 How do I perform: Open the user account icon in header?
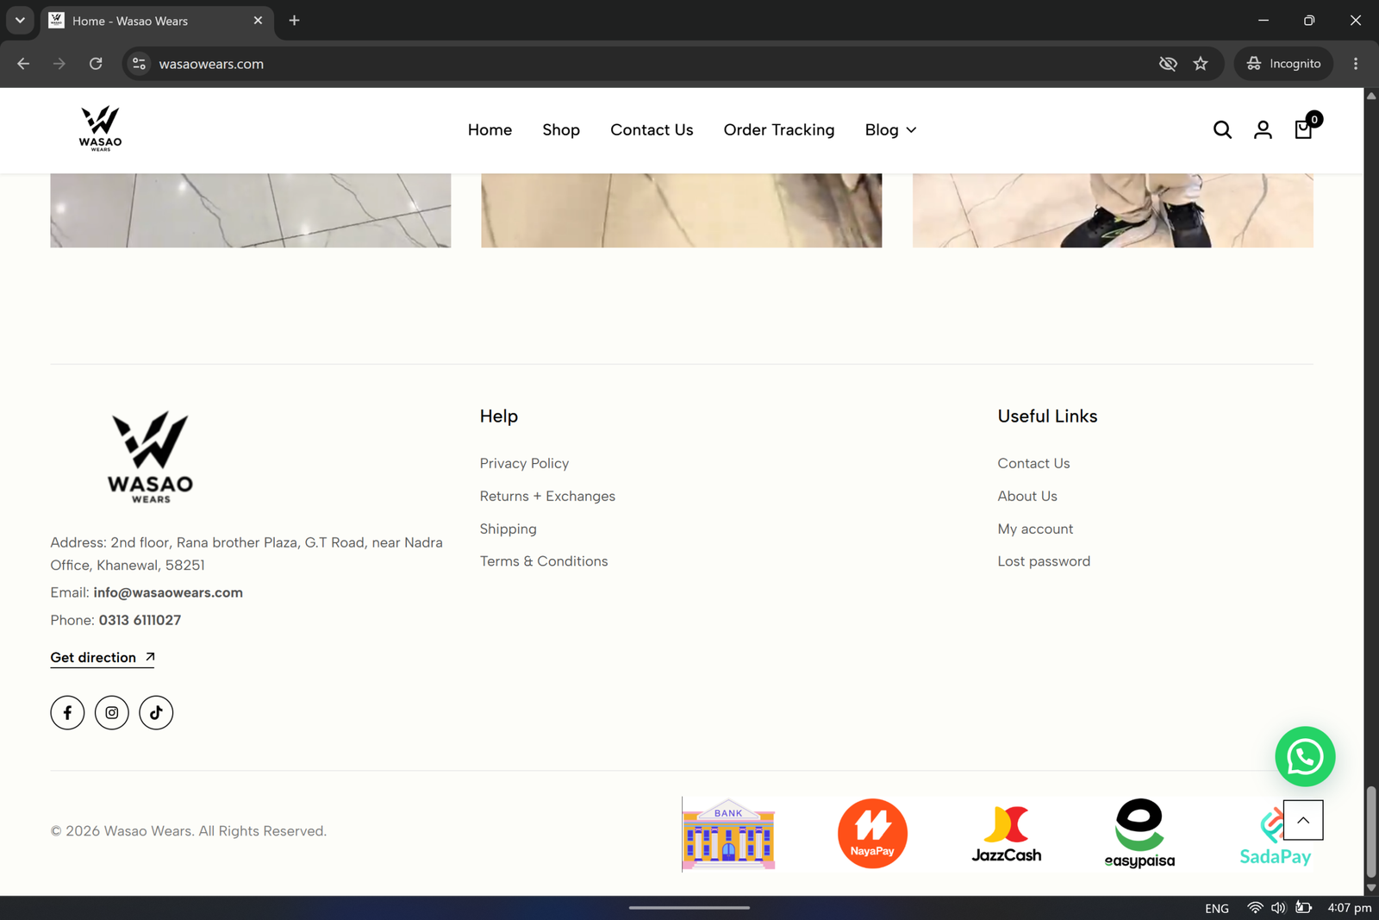point(1263,129)
